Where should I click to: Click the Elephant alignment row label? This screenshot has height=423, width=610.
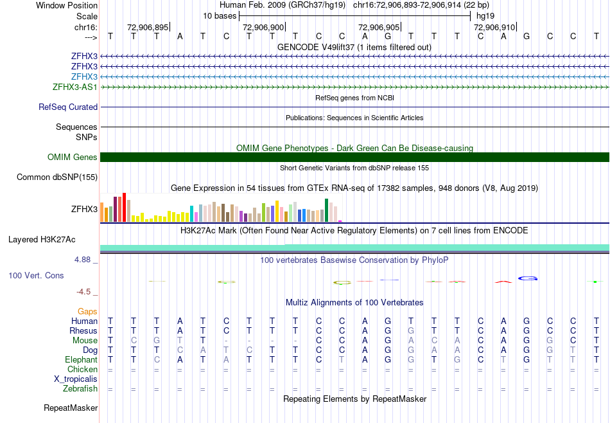[x=81, y=359]
